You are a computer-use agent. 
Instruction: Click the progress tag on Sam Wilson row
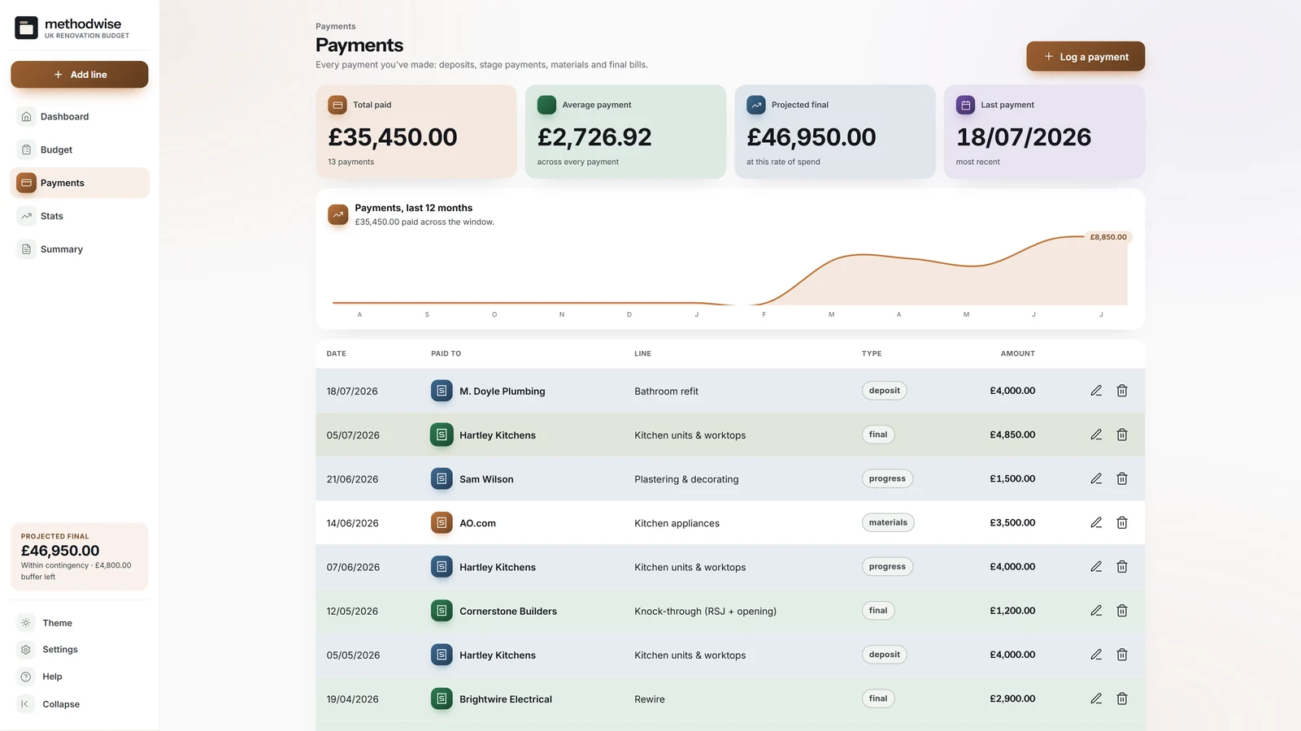pyautogui.click(x=887, y=478)
